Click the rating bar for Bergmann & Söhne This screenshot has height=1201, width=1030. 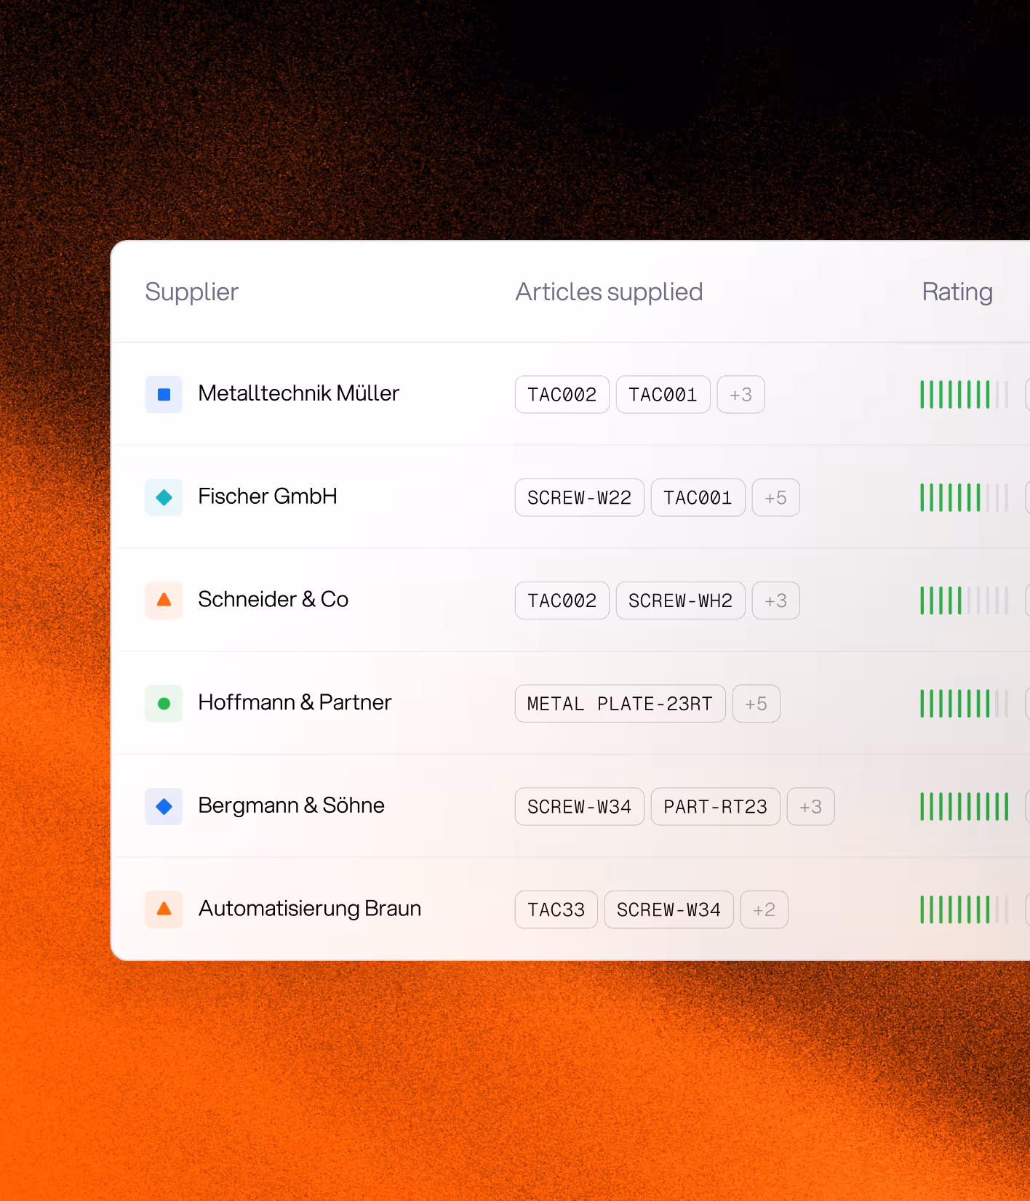[965, 806]
